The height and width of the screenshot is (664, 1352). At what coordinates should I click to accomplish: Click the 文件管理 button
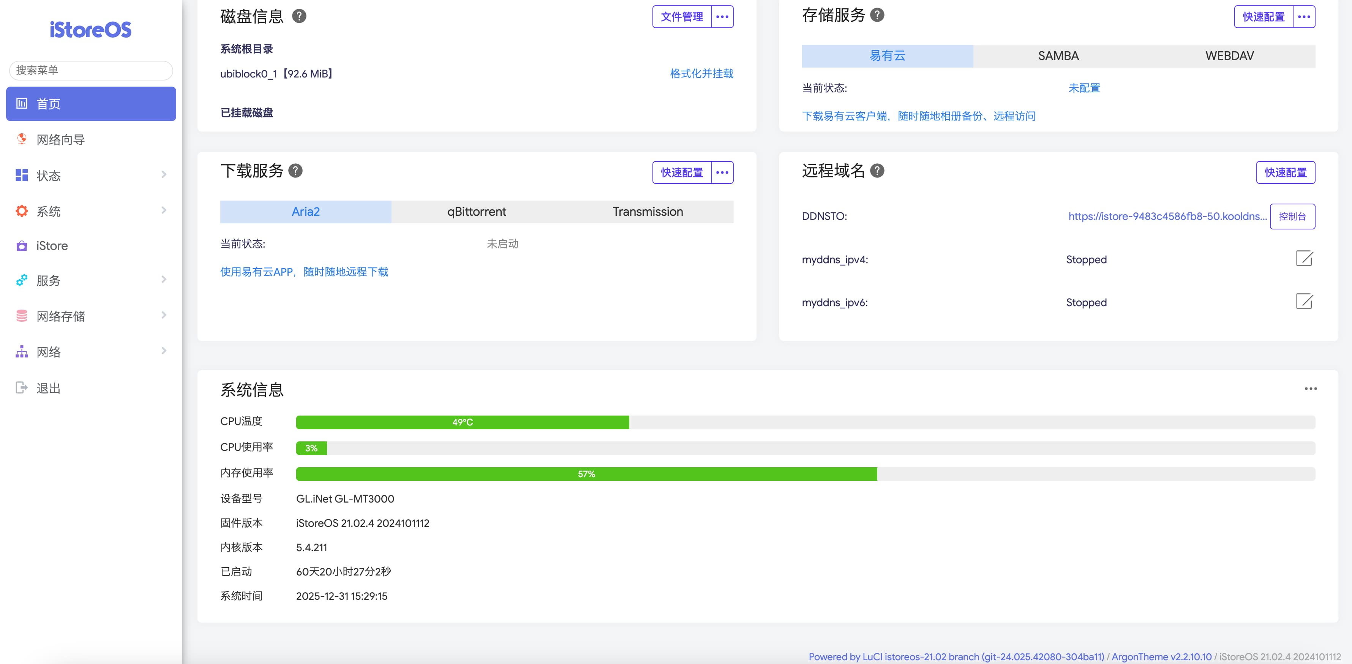(681, 17)
